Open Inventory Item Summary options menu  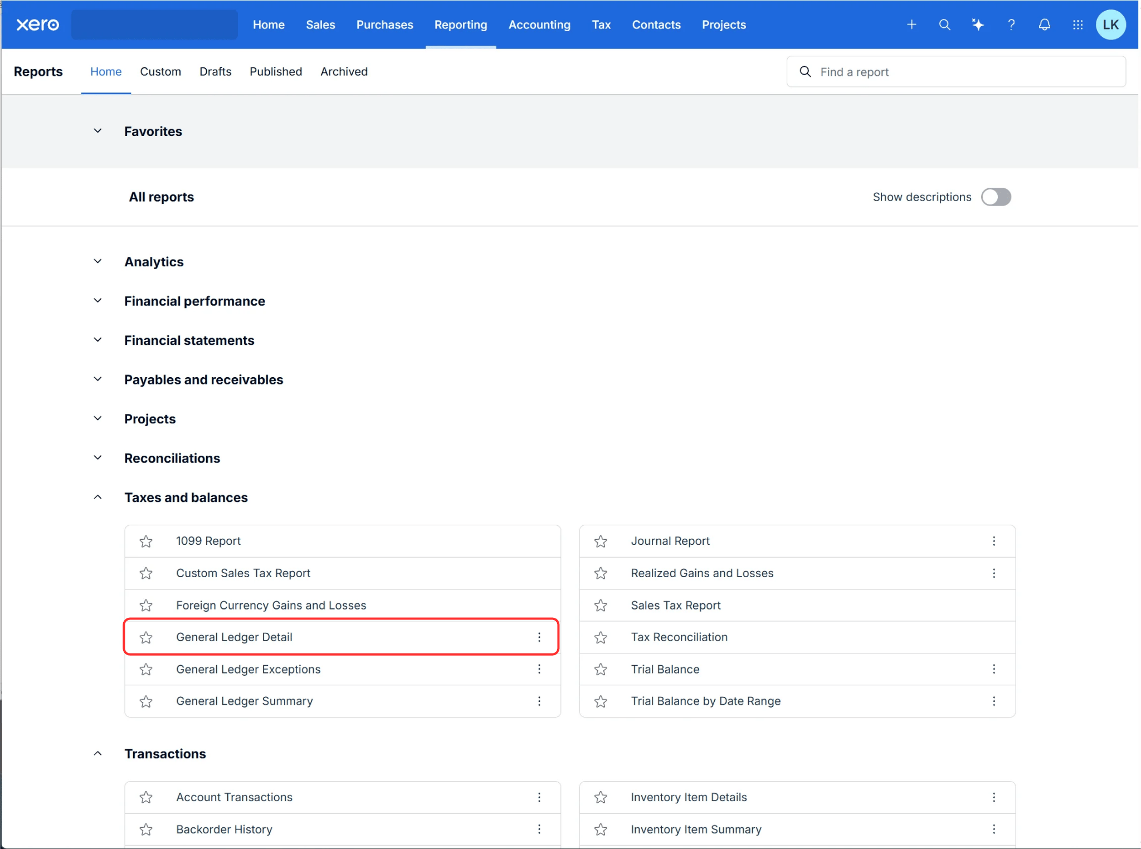coord(993,829)
